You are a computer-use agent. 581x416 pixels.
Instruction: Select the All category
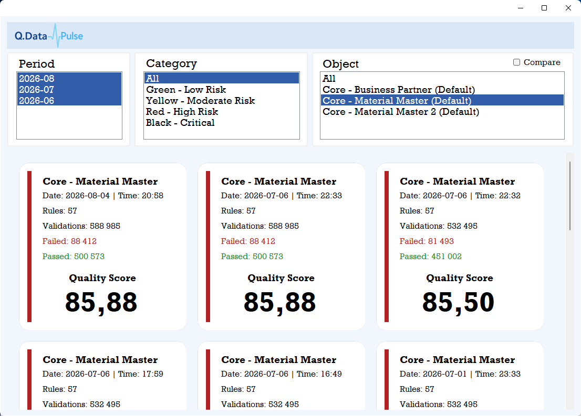tap(222, 79)
